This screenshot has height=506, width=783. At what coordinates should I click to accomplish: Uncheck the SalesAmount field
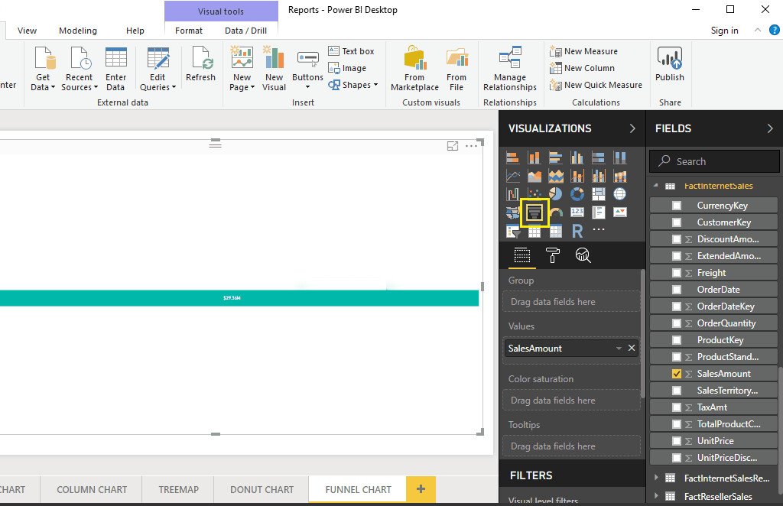tap(677, 374)
